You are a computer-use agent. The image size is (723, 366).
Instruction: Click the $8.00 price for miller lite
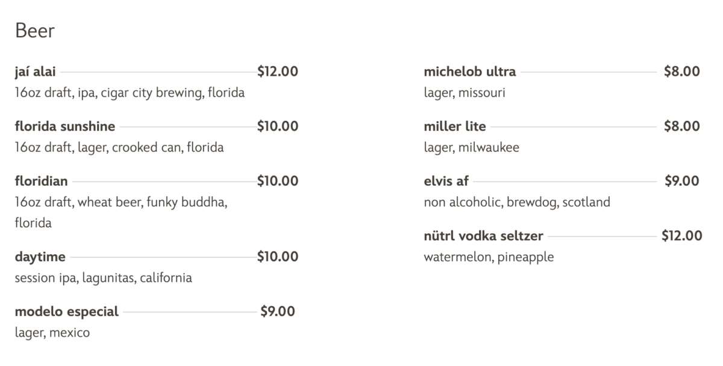(x=681, y=127)
